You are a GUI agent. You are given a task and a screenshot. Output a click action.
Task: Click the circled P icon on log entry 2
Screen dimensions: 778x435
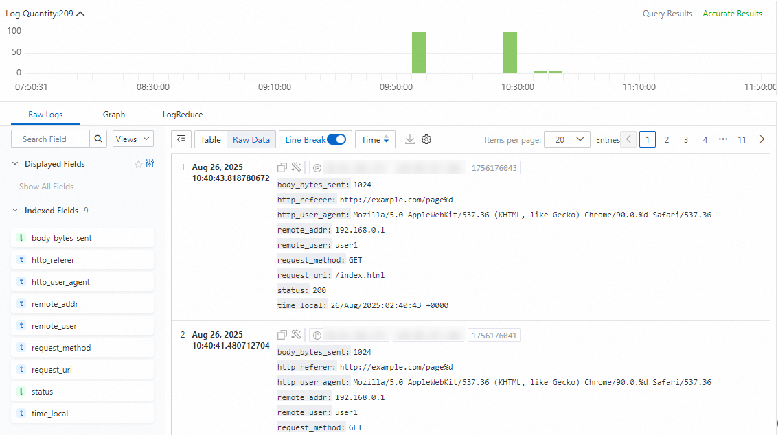coord(317,336)
